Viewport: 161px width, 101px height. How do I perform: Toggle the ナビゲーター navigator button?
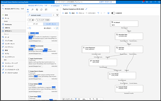point(68,99)
